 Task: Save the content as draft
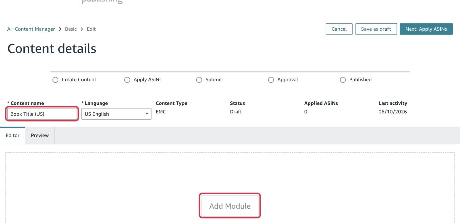[x=376, y=29]
